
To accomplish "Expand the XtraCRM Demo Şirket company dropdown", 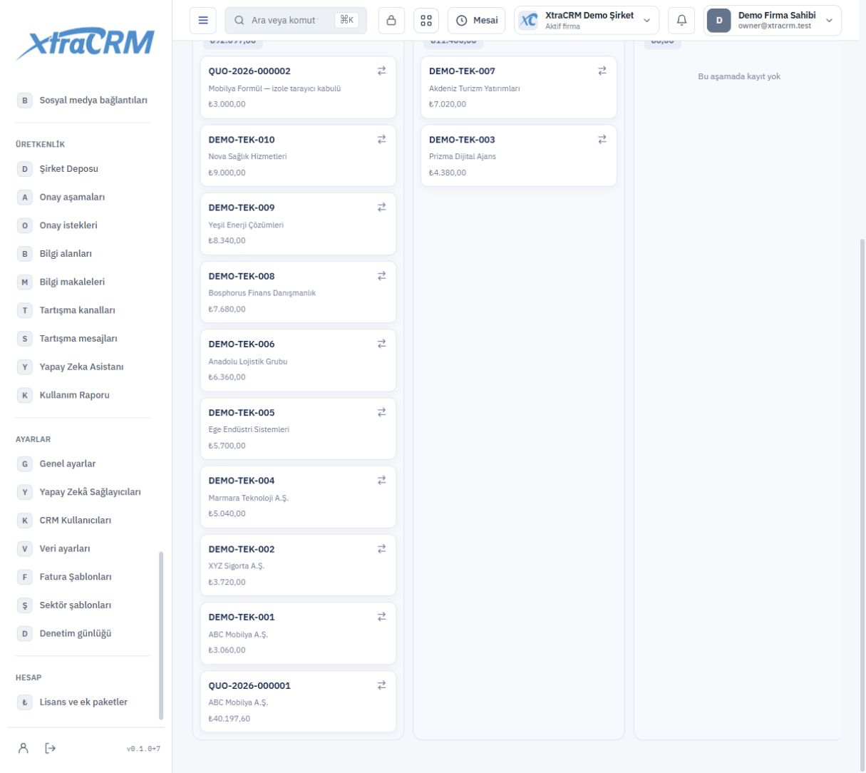I will (x=587, y=21).
